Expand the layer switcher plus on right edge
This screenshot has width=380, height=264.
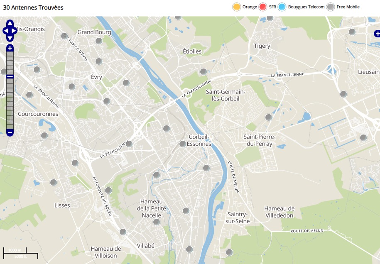(377, 34)
